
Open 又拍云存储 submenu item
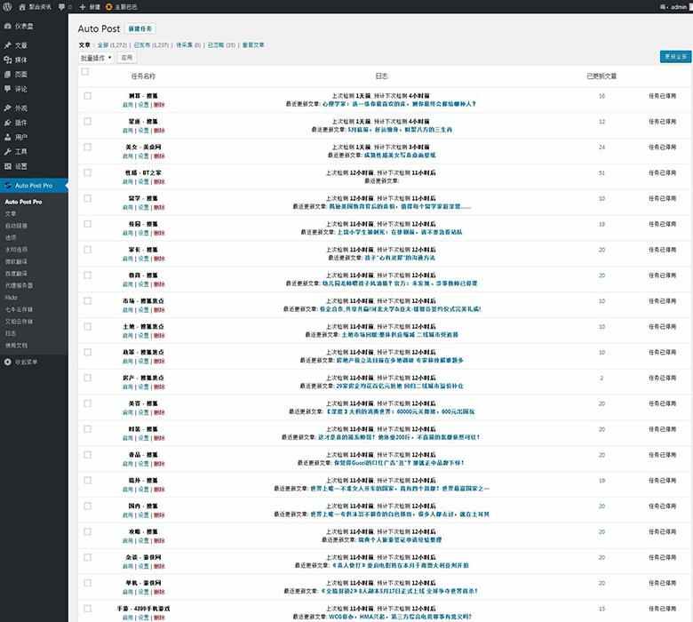pos(19,321)
